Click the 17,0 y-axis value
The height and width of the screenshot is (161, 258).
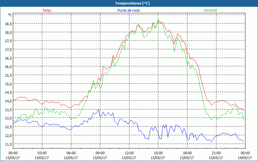pos(9,50)
